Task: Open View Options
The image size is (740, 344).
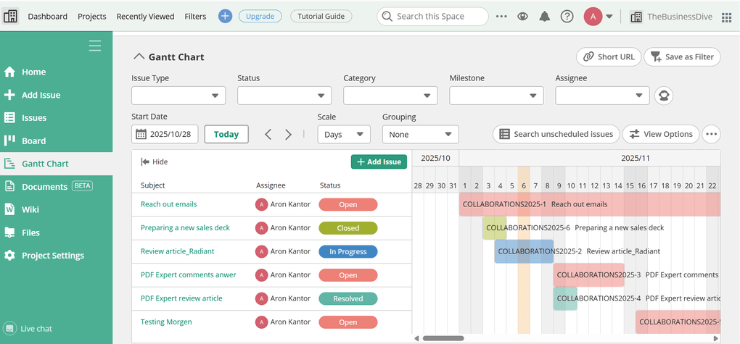Action: coord(661,134)
